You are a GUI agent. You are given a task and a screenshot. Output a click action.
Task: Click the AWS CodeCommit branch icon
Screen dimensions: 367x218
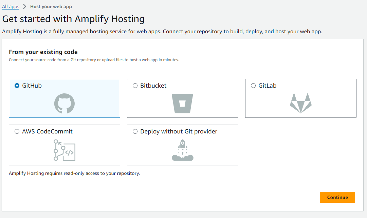(65, 150)
